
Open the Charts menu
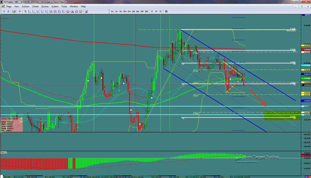(35, 6)
